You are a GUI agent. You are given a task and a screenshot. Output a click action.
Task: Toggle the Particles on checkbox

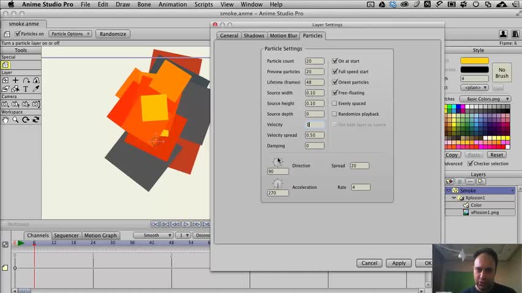(18, 34)
